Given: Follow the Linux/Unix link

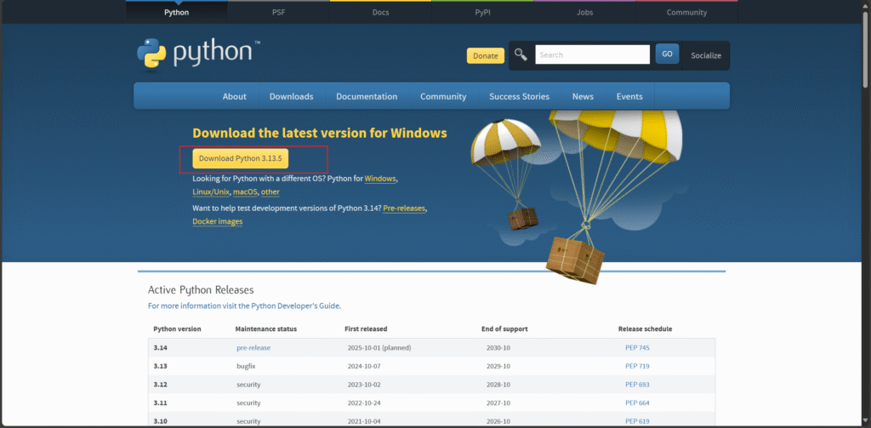Looking at the screenshot, I should pyautogui.click(x=211, y=191).
